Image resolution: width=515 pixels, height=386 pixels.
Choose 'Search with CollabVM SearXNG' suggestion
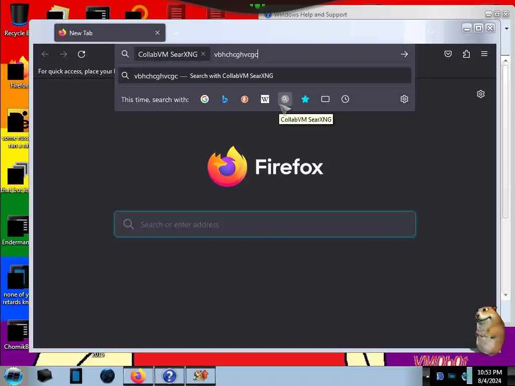pyautogui.click(x=265, y=76)
